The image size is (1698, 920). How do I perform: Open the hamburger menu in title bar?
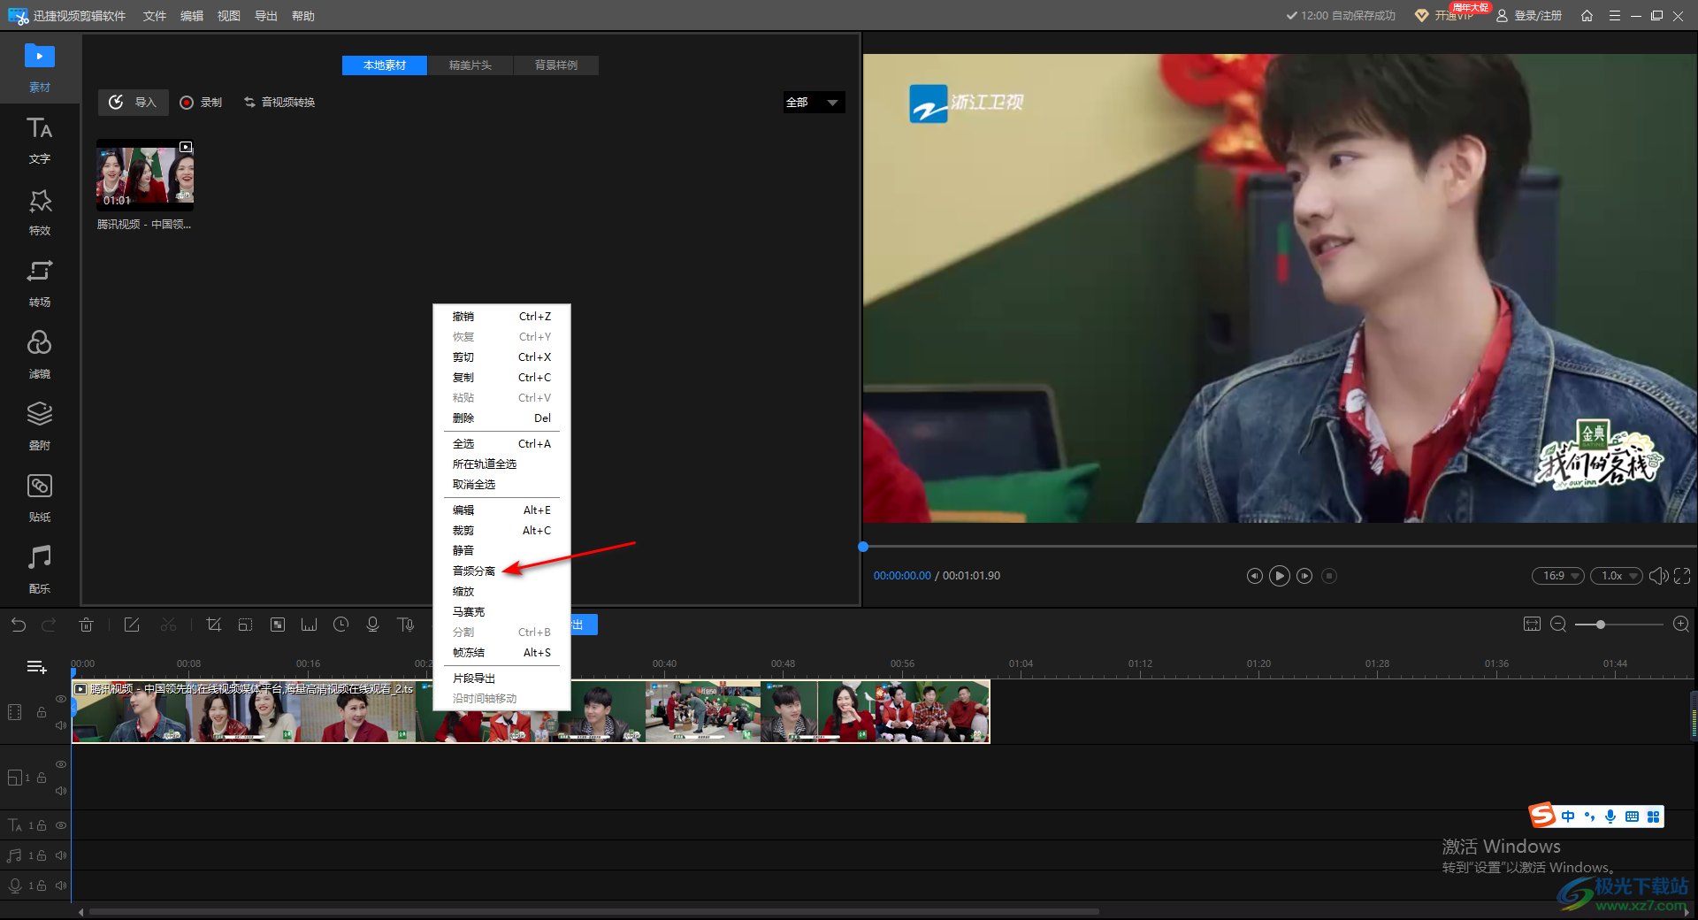(1615, 16)
